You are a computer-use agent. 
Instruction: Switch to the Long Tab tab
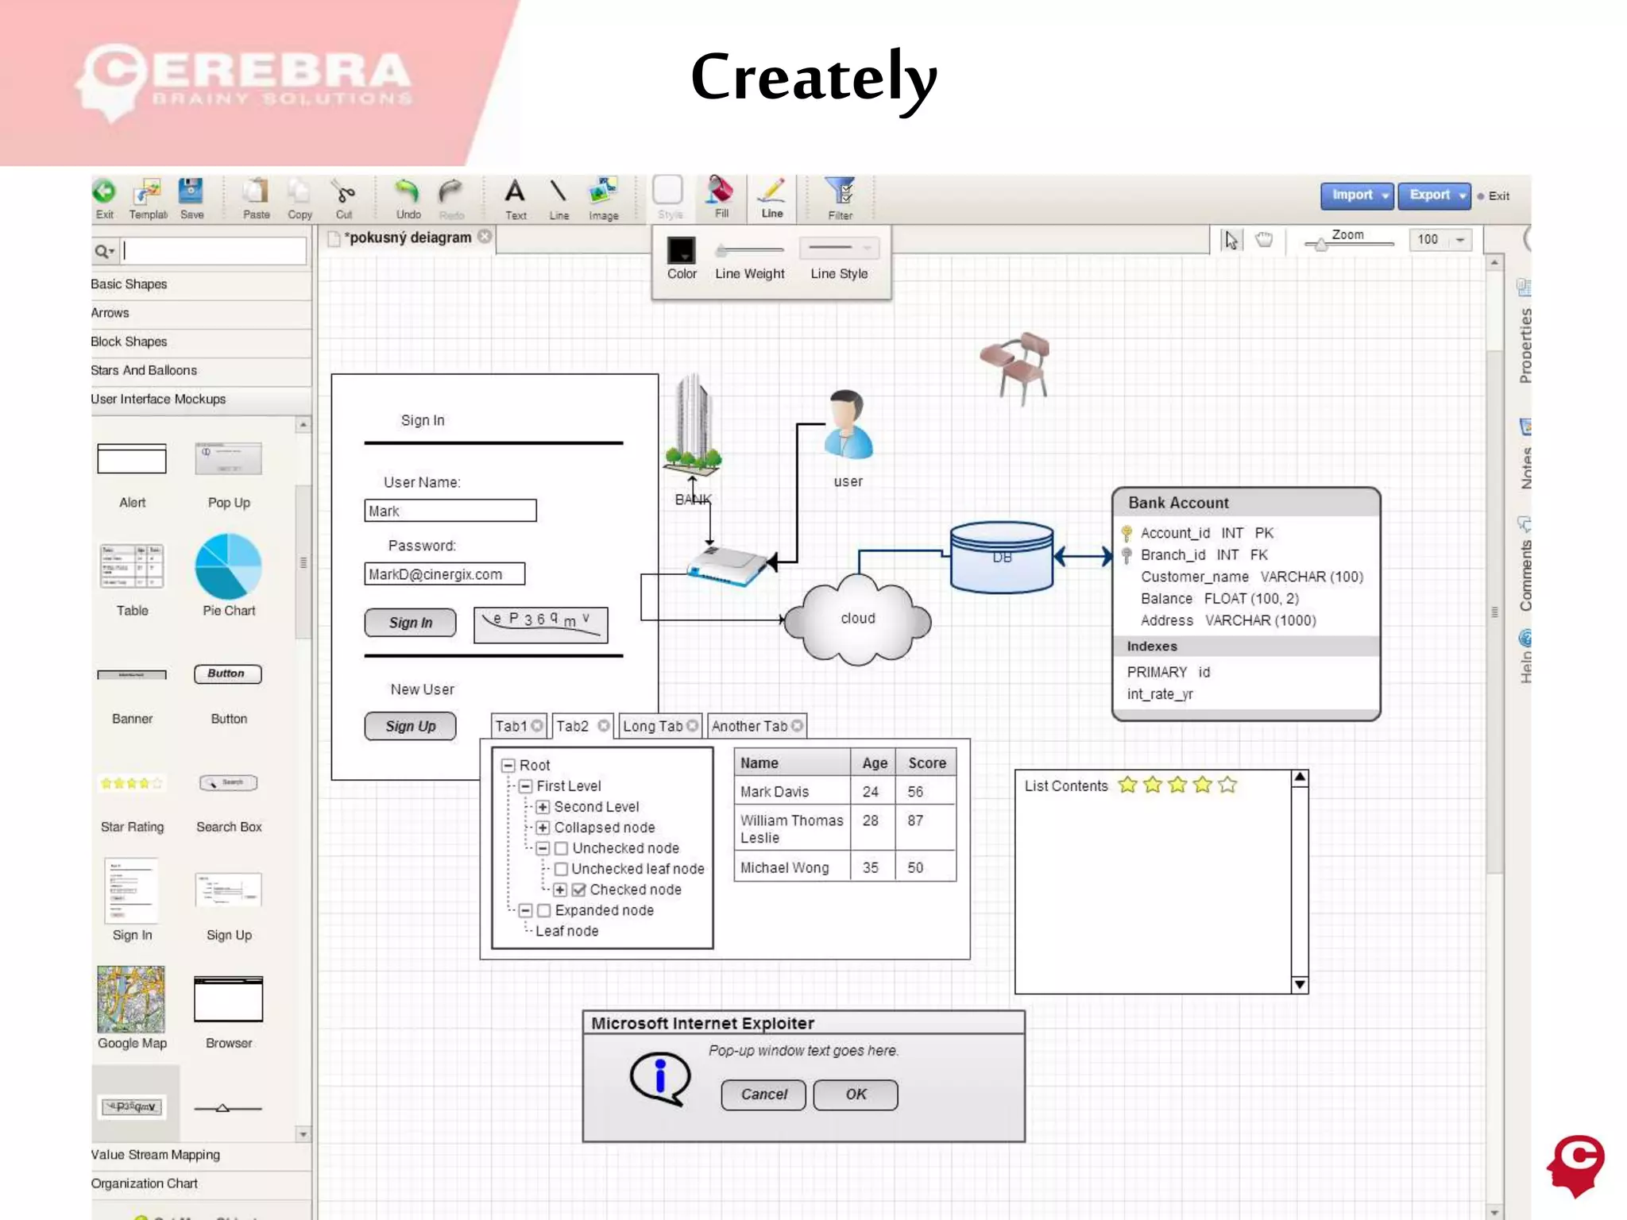[653, 726]
